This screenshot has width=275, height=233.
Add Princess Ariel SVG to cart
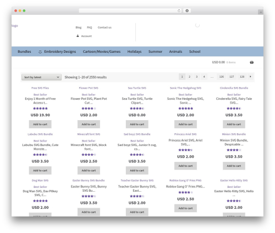click(x=185, y=166)
